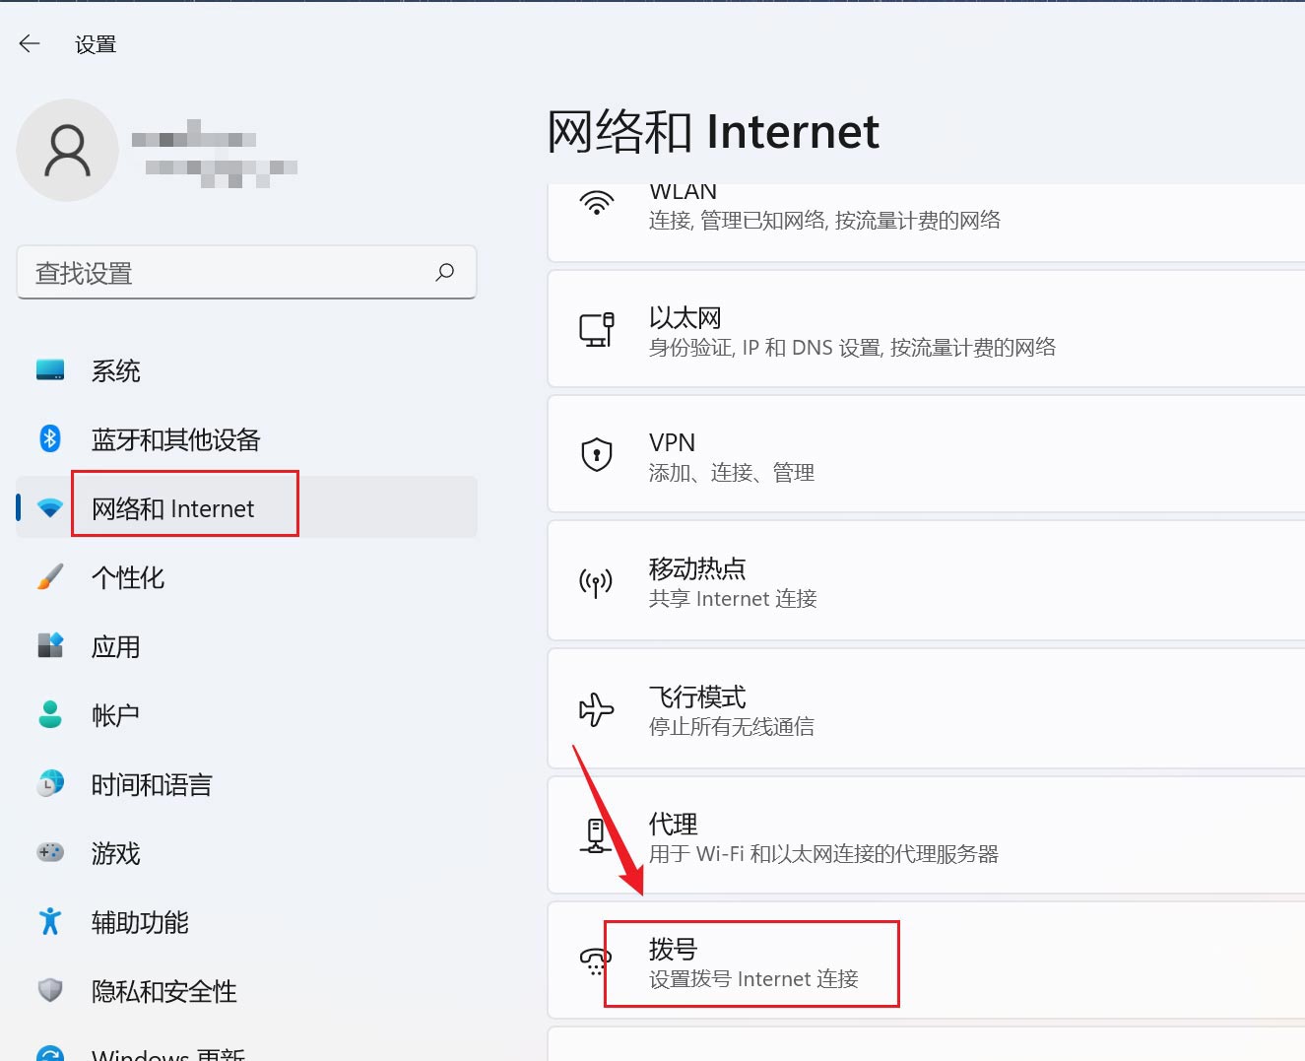Click the back arrow button
This screenshot has width=1305, height=1061.
pos(29,43)
